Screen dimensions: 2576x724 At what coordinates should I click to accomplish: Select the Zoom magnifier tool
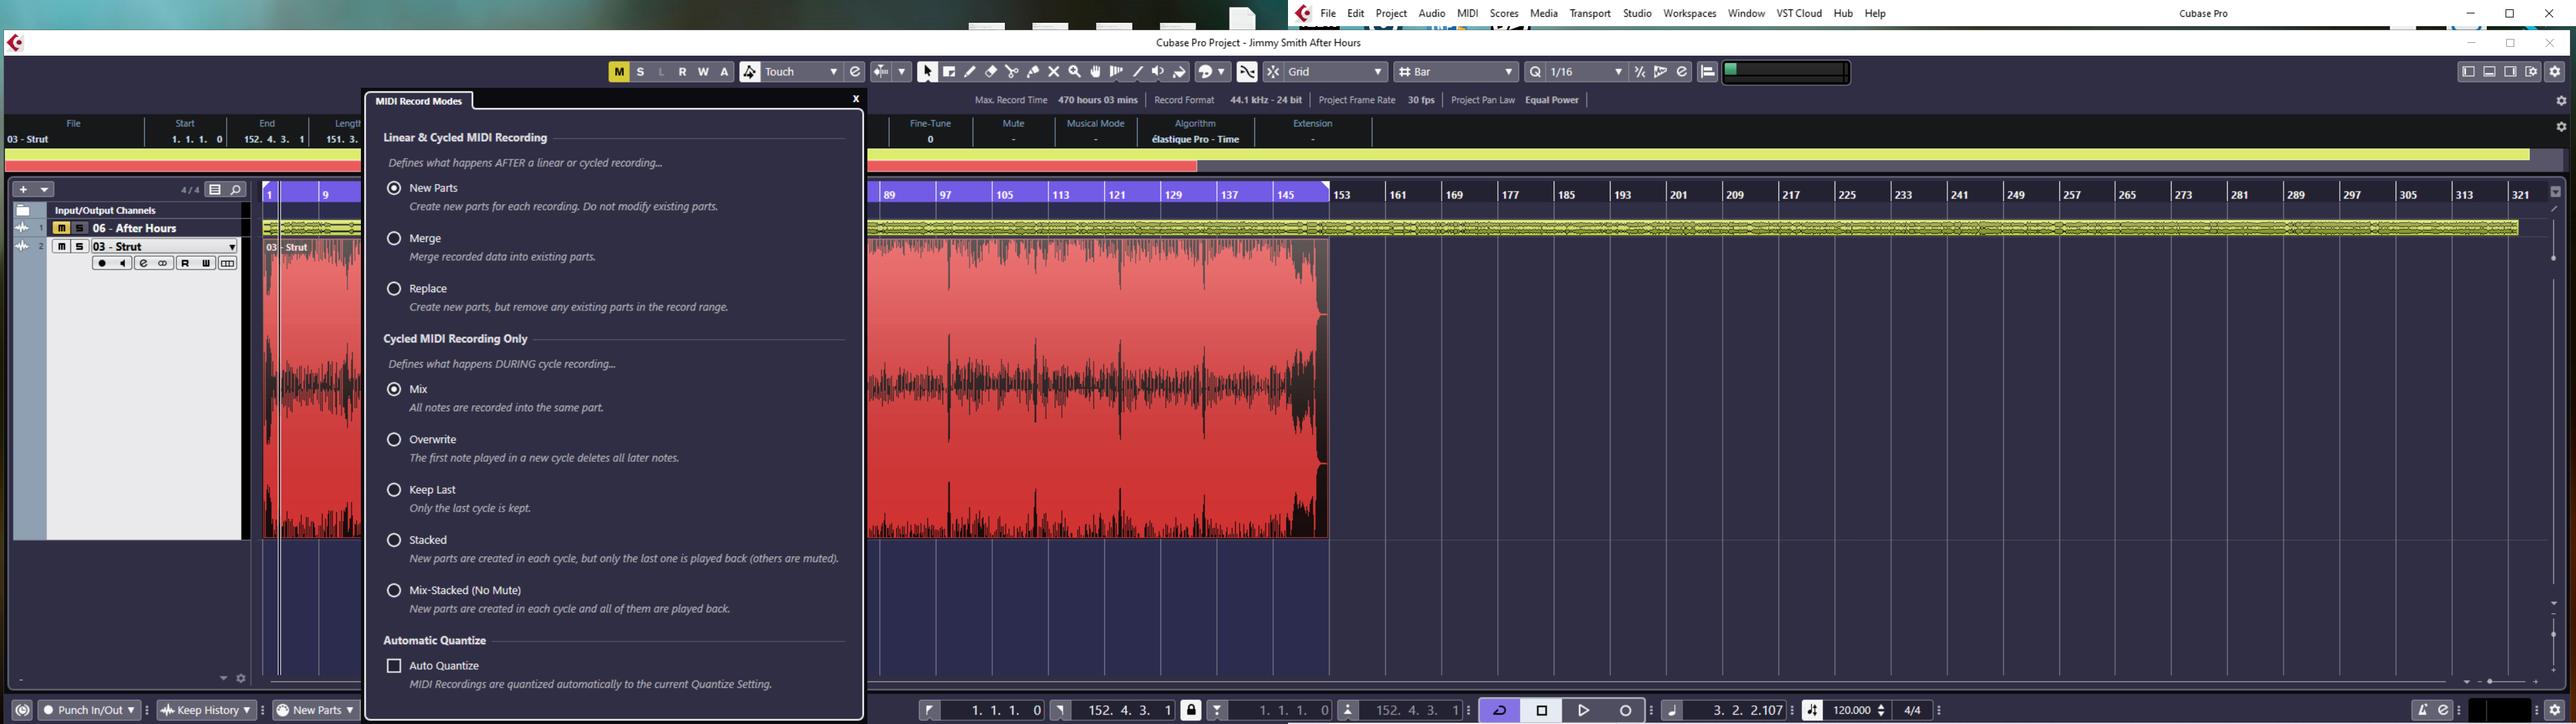click(1075, 72)
